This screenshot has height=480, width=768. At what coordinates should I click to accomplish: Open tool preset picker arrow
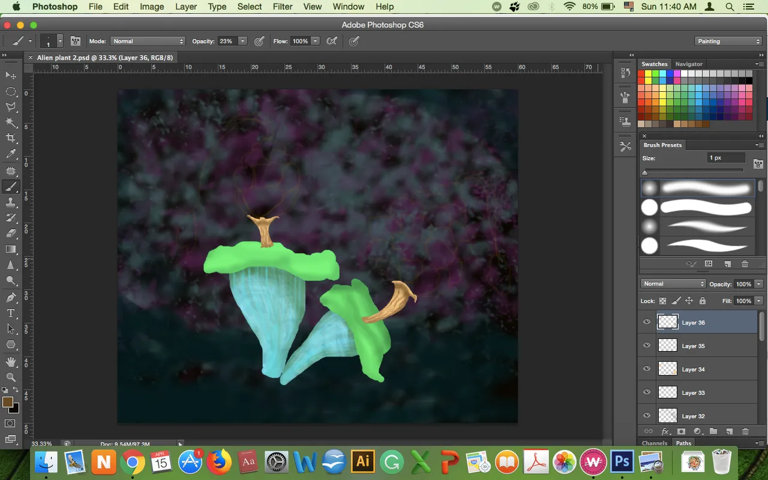(x=30, y=41)
